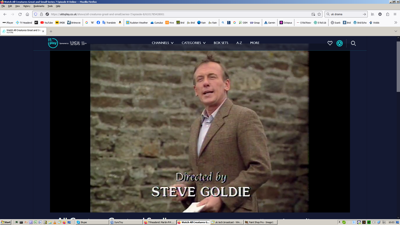Open the Britmovie bookmark
This screenshot has height=225, width=400.
[x=74, y=22]
